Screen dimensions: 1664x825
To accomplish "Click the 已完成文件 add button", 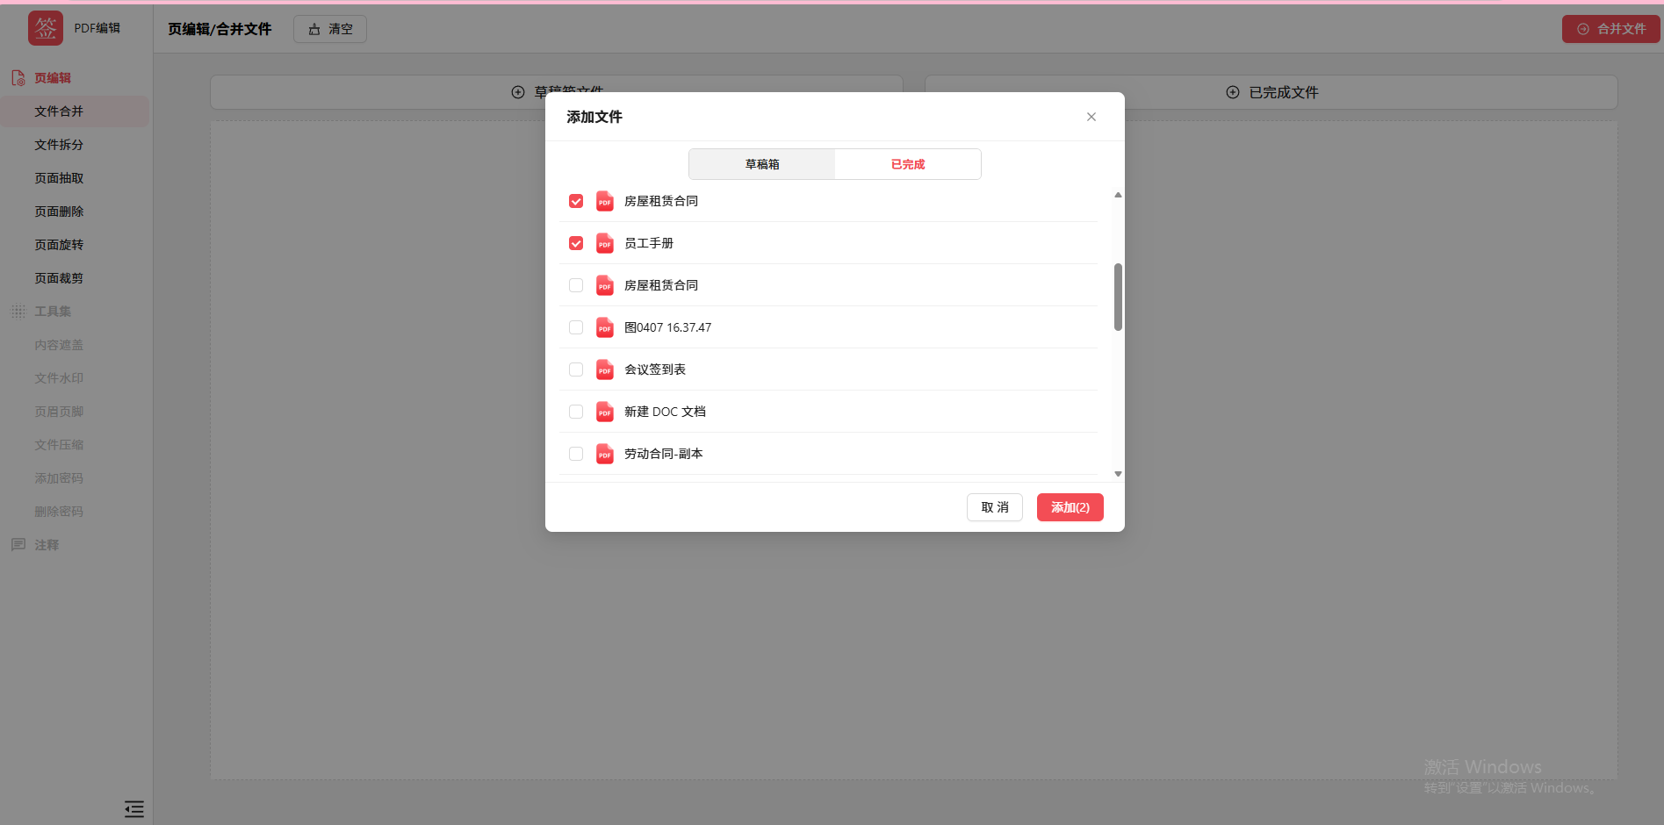I will 1271,92.
